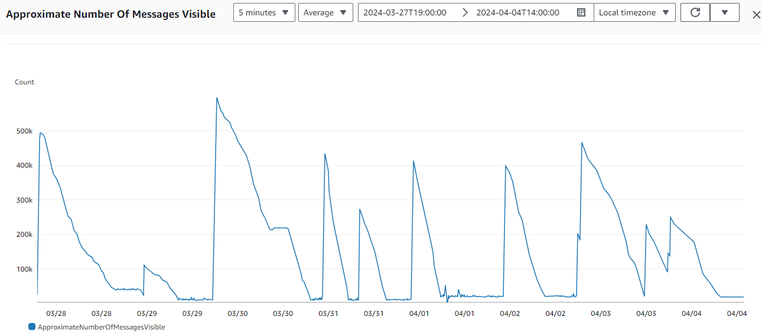The height and width of the screenshot is (333, 762).
Task: Click the highest peak near 03/30
Action: 217,98
